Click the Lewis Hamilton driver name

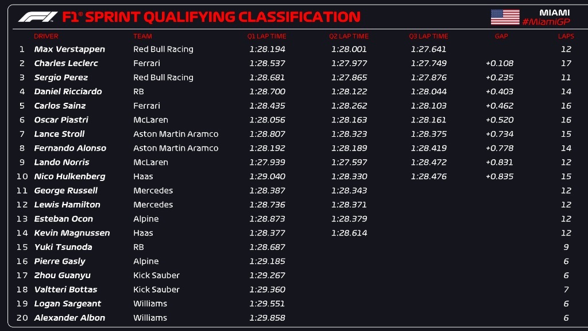pyautogui.click(x=67, y=205)
